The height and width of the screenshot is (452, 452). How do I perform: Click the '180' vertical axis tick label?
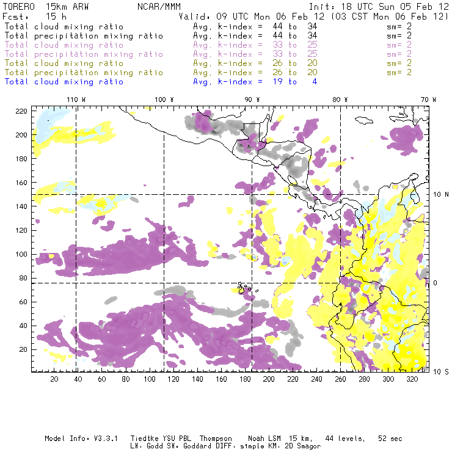click(21, 159)
